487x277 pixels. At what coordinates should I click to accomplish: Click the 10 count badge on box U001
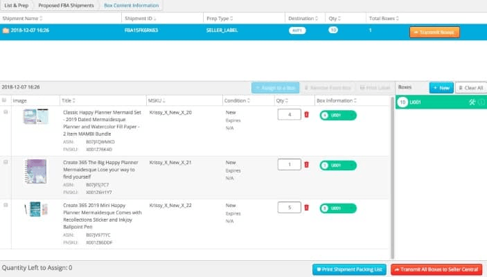(402, 102)
